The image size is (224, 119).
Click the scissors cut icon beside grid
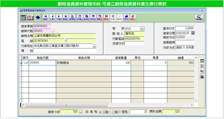click(x=202, y=66)
